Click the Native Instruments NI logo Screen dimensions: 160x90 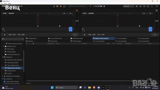click(157, 6)
